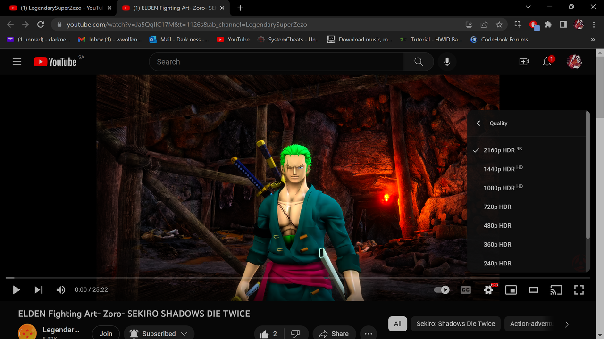The width and height of the screenshot is (604, 339).
Task: Click the search magnifier button
Action: tap(419, 62)
